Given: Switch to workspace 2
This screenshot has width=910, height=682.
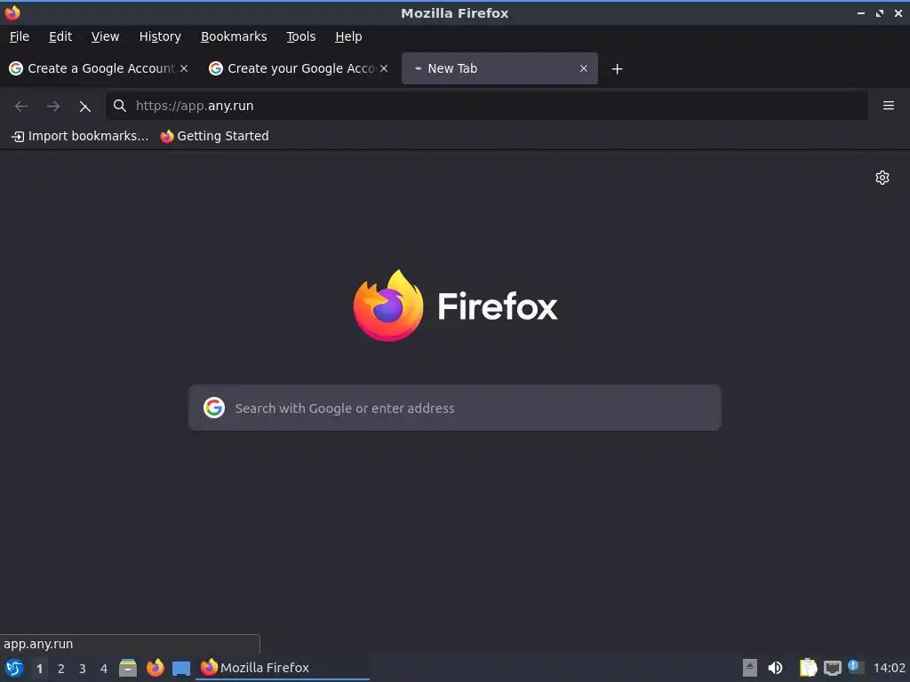Looking at the screenshot, I should click(61, 669).
